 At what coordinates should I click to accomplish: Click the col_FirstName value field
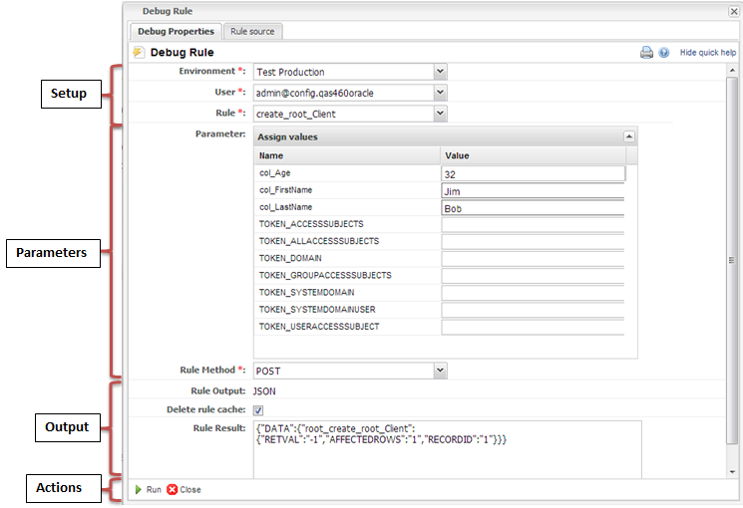click(534, 191)
